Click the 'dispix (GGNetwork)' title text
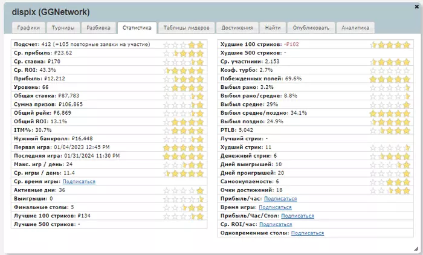423x255 pixels. 51,12
